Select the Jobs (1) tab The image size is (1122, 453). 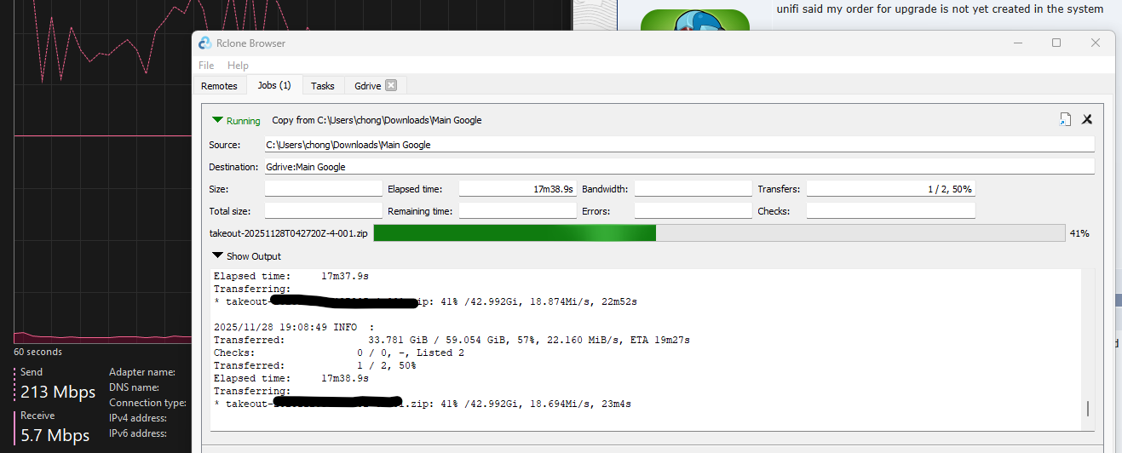click(x=273, y=85)
